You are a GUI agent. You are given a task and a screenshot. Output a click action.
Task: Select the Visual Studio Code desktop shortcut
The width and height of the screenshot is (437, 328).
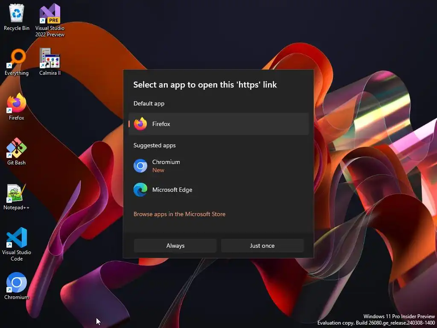[17, 244]
